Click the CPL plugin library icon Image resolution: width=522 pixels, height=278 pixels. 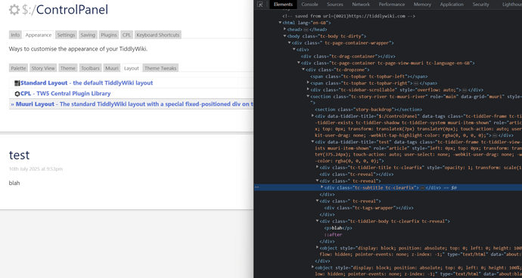(x=17, y=94)
